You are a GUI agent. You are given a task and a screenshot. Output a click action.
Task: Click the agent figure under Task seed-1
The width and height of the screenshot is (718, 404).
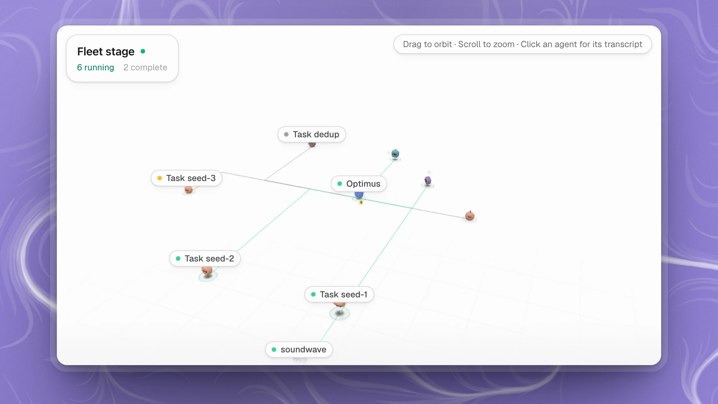[340, 305]
